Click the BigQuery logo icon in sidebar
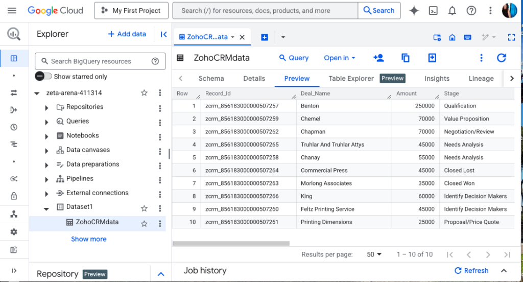This screenshot has width=523, height=282. coord(14,34)
